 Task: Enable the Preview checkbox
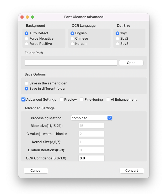pyautogui.click(x=61, y=100)
